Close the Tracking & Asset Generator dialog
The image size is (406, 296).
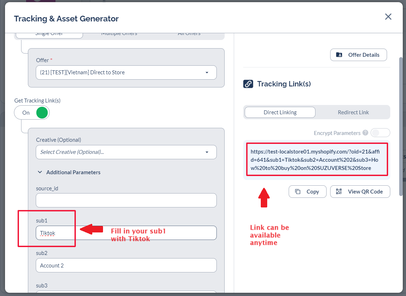tap(388, 17)
